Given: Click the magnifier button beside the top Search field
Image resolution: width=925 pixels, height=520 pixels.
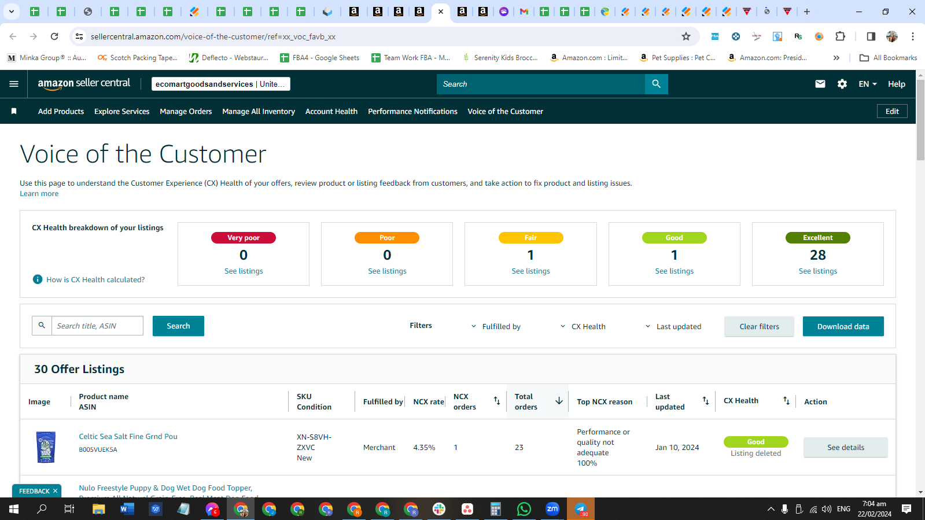Looking at the screenshot, I should click(x=656, y=84).
